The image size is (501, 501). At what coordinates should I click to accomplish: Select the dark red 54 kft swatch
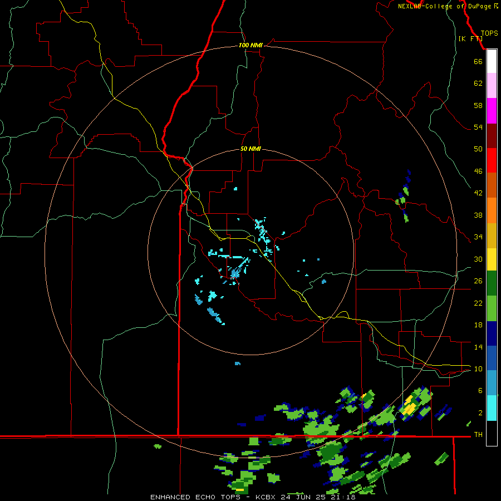(x=492, y=135)
